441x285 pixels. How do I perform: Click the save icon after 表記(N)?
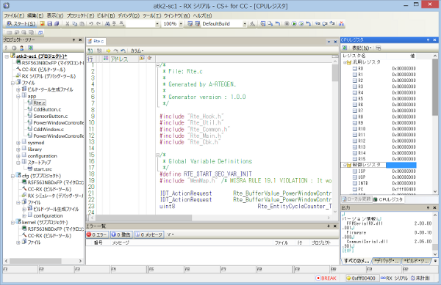[x=379, y=48]
